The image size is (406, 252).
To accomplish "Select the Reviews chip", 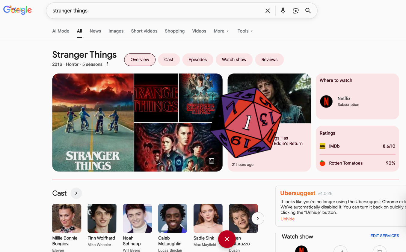I will coord(269,60).
